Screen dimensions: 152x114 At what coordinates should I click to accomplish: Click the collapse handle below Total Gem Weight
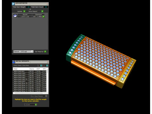click(x=30, y=9)
